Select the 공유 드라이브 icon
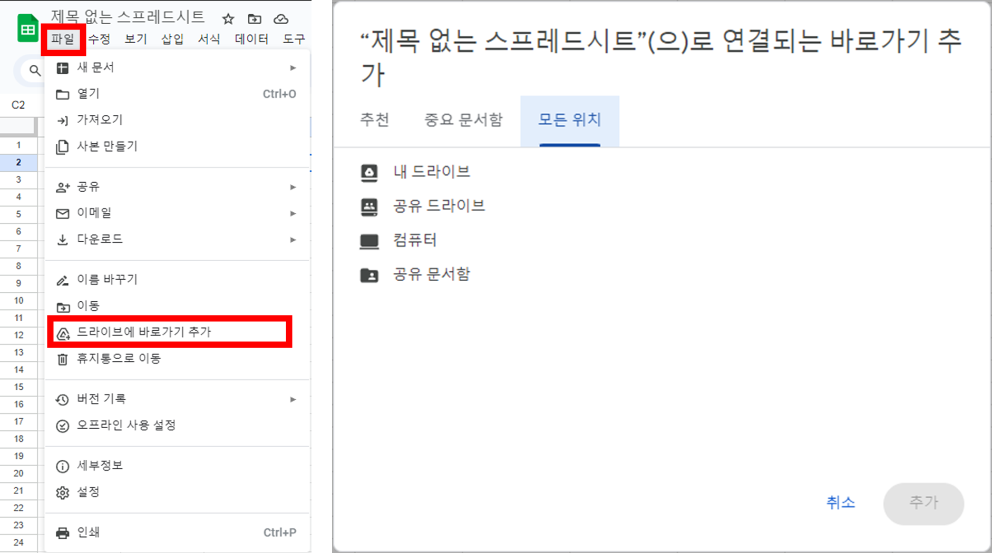Viewport: 992px width, 553px height. [369, 205]
